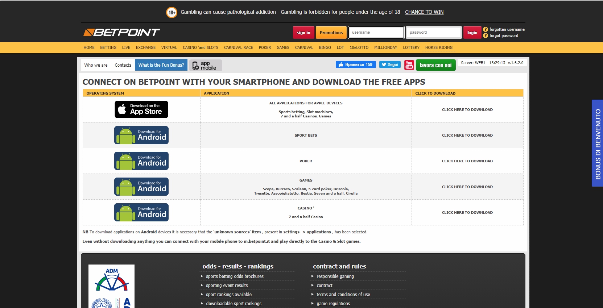Click the Betpoint logo
Image resolution: width=603 pixels, height=308 pixels.
(121, 33)
